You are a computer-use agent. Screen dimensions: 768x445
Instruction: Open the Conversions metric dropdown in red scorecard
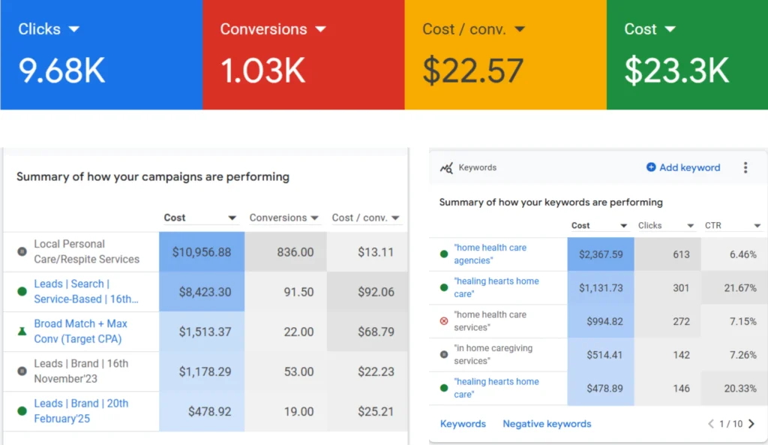[320, 29]
